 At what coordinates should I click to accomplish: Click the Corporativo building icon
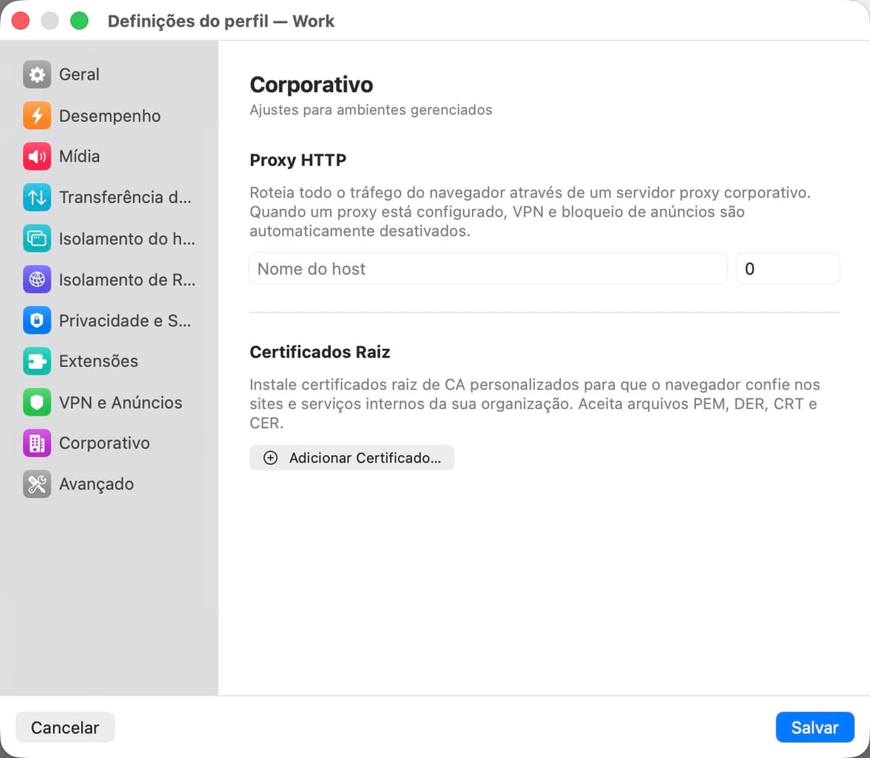point(37,443)
